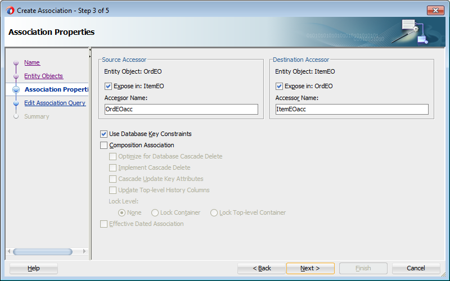The height and width of the screenshot is (281, 450).
Task: Click the Entity Object: OrdEO label
Action: (x=133, y=71)
